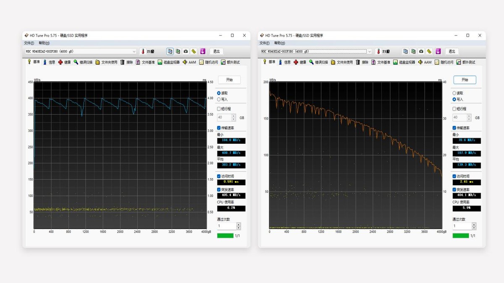Expand the WDC drive selection dropdown in right window

pyautogui.click(x=369, y=52)
